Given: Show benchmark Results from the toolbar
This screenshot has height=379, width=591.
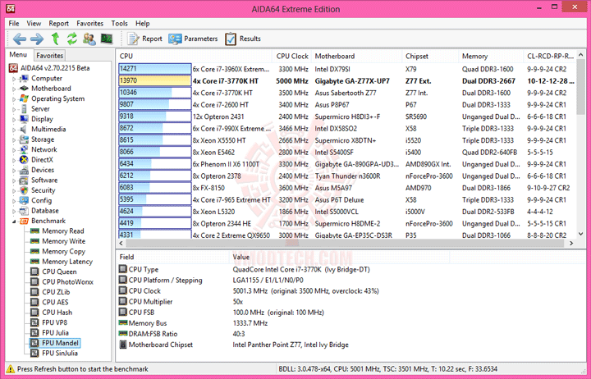Looking at the screenshot, I should pos(243,39).
